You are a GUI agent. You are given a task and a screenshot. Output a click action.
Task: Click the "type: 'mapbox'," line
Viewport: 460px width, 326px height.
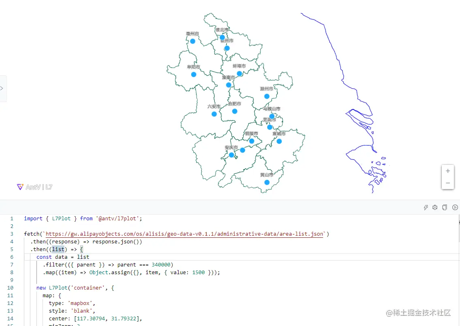coord(72,303)
